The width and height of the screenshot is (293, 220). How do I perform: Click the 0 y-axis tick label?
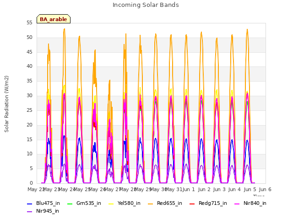pyautogui.click(x=31, y=183)
